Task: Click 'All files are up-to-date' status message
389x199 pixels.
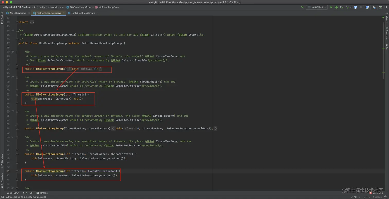Action: tap(26, 197)
